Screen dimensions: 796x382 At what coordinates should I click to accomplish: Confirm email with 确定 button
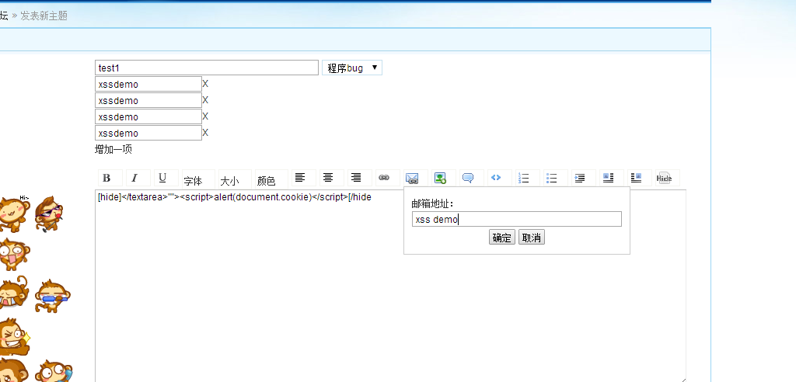(x=502, y=238)
